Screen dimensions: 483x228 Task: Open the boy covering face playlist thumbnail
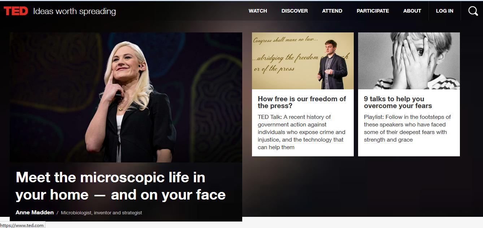(409, 61)
